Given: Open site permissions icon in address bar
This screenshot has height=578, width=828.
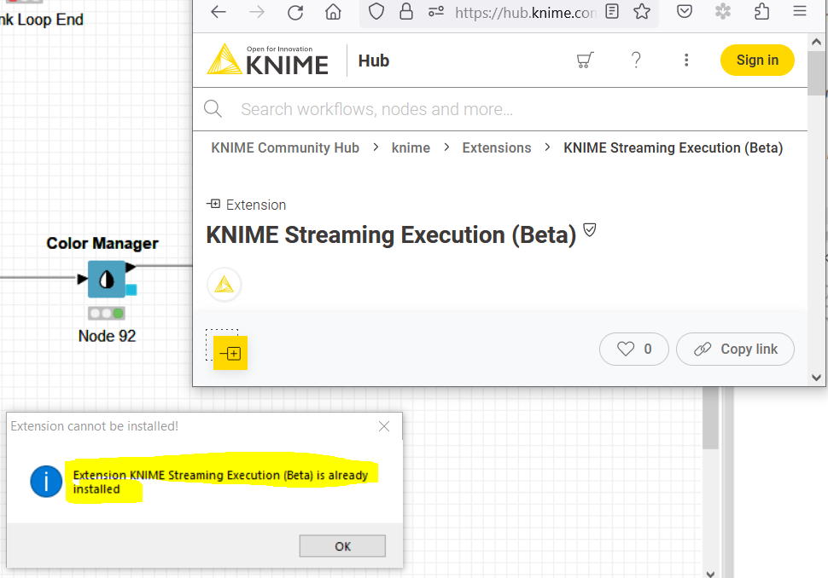Looking at the screenshot, I should pos(436,12).
